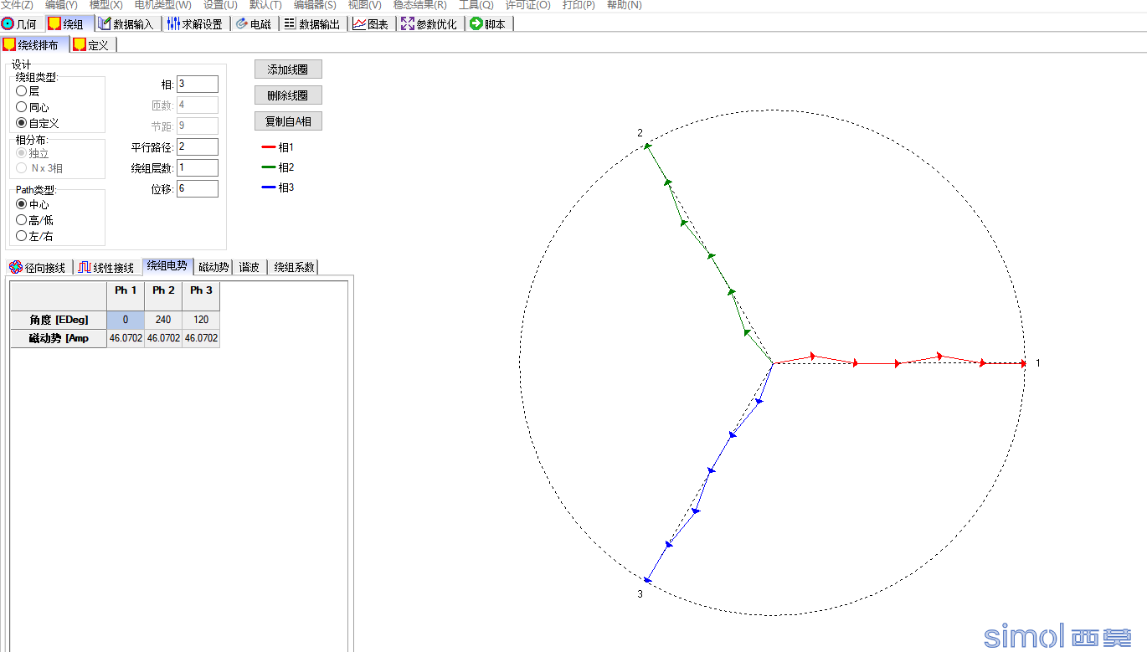Viewport: 1147px width, 652px height.
Task: Click the 角度 [EDeg] row header
Action: [x=59, y=320]
